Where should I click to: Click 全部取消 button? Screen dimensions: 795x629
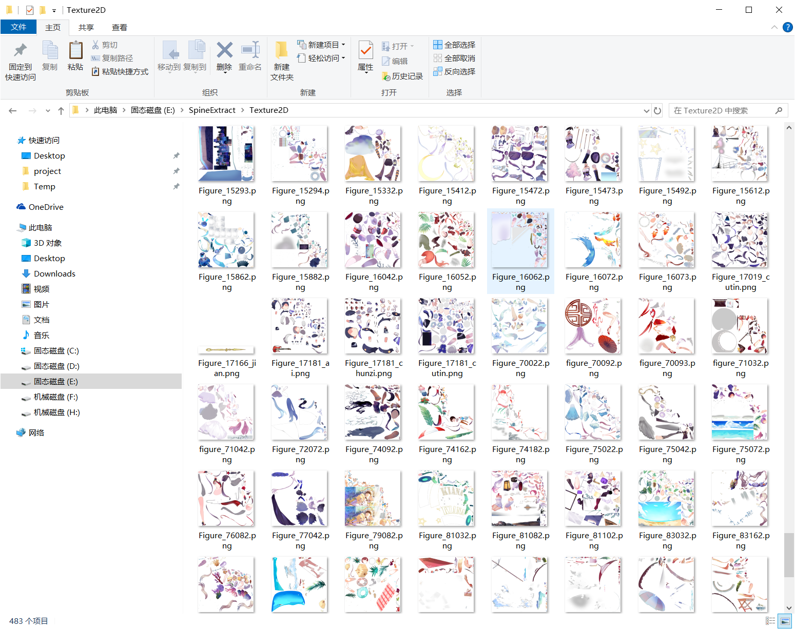point(454,58)
